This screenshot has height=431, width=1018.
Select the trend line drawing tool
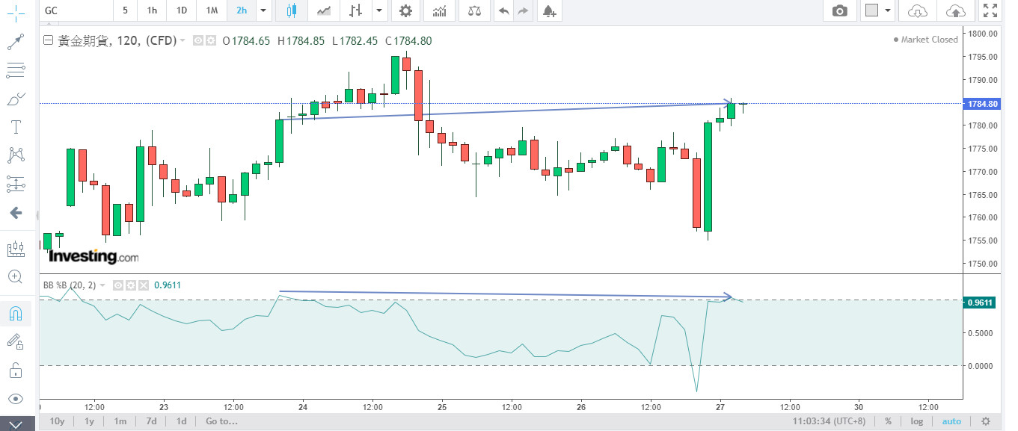pos(16,42)
